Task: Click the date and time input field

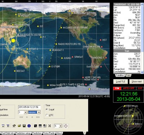Action: tap(29, 107)
